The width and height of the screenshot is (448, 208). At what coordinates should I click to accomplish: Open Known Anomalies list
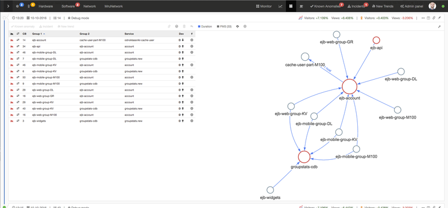coord(325,6)
